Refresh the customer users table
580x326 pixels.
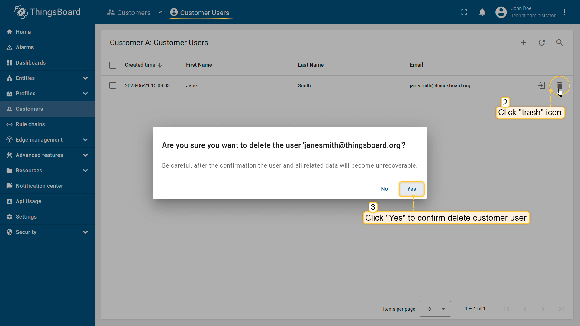[542, 43]
